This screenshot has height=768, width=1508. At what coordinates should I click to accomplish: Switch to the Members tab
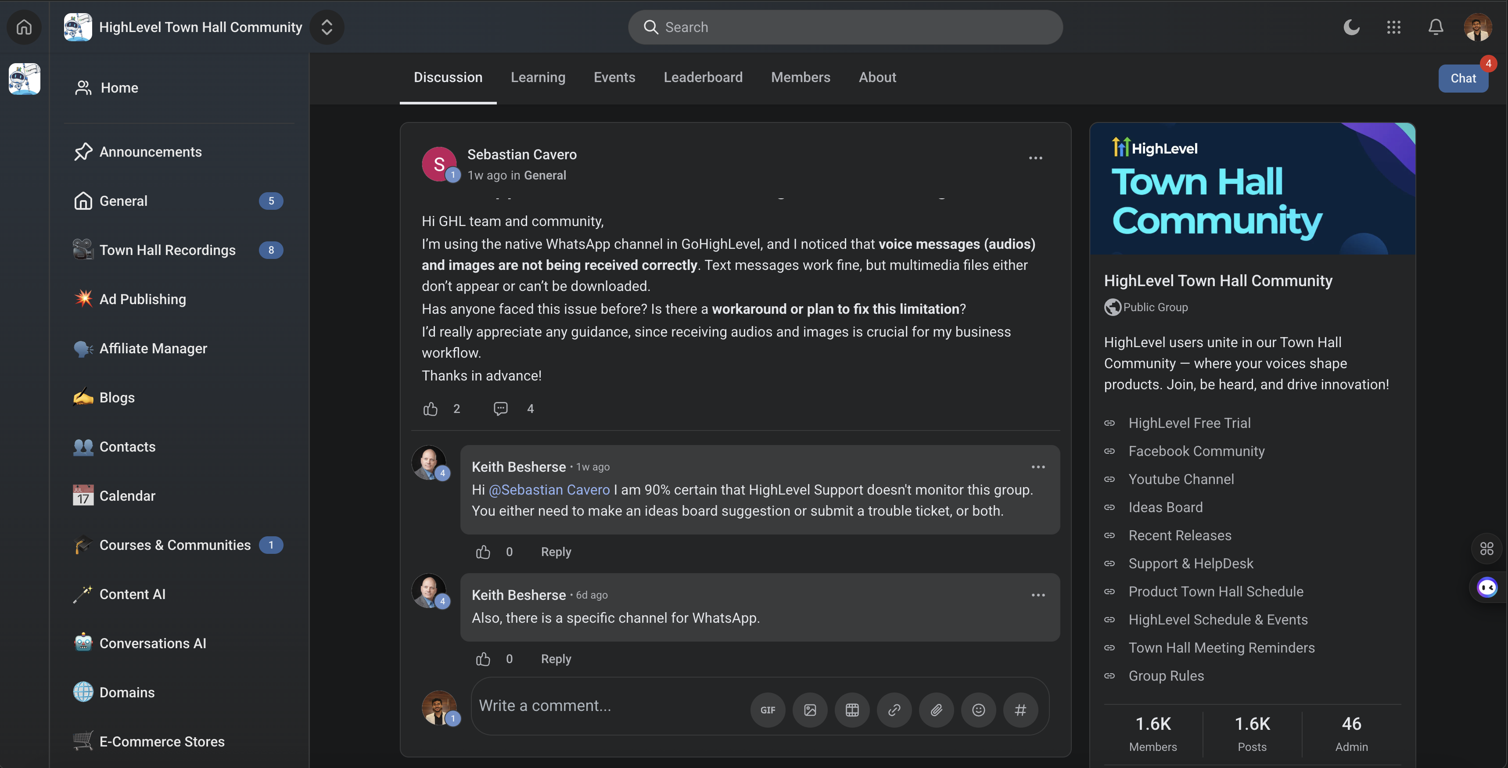[x=800, y=77]
